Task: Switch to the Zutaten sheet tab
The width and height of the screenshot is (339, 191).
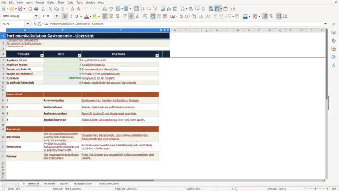Action: [64, 183]
